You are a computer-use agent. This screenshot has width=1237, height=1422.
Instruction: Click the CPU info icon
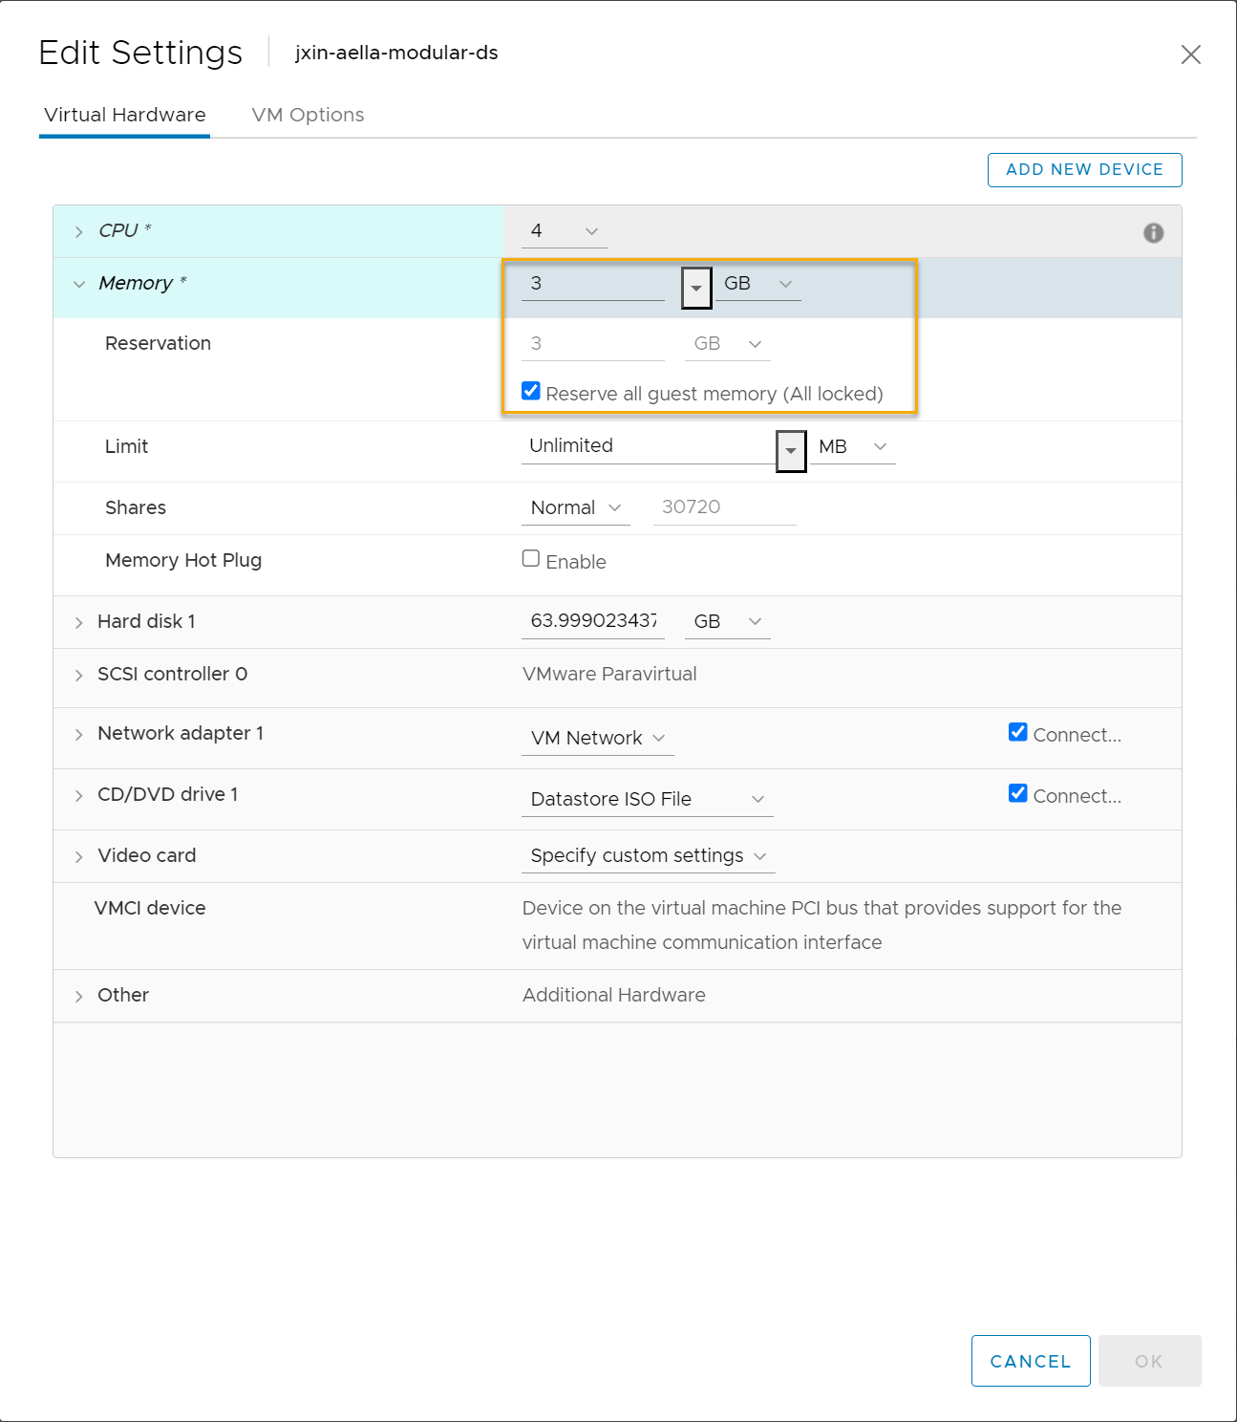point(1153,233)
